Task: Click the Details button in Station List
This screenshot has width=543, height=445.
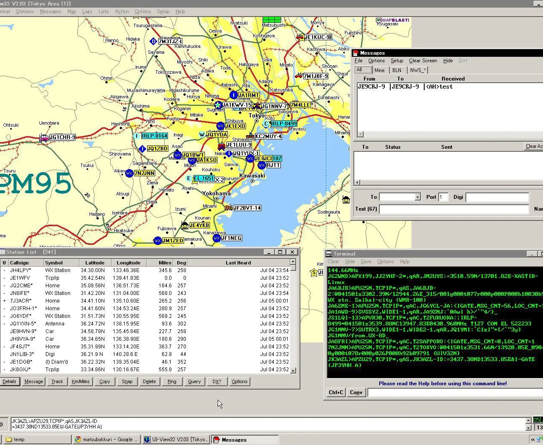Action: click(x=9, y=381)
